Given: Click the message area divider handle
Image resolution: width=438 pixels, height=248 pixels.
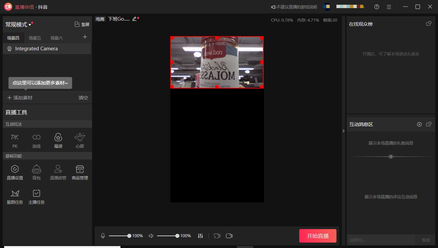Looking at the screenshot, I should 391,156.
